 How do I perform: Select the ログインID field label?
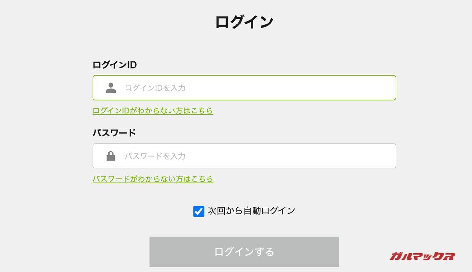pyautogui.click(x=114, y=64)
